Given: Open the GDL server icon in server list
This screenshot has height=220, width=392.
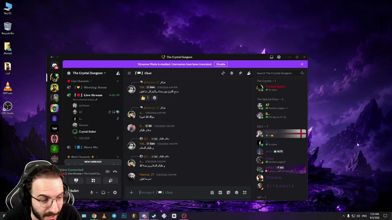Looking at the screenshot, I should 55,108.
